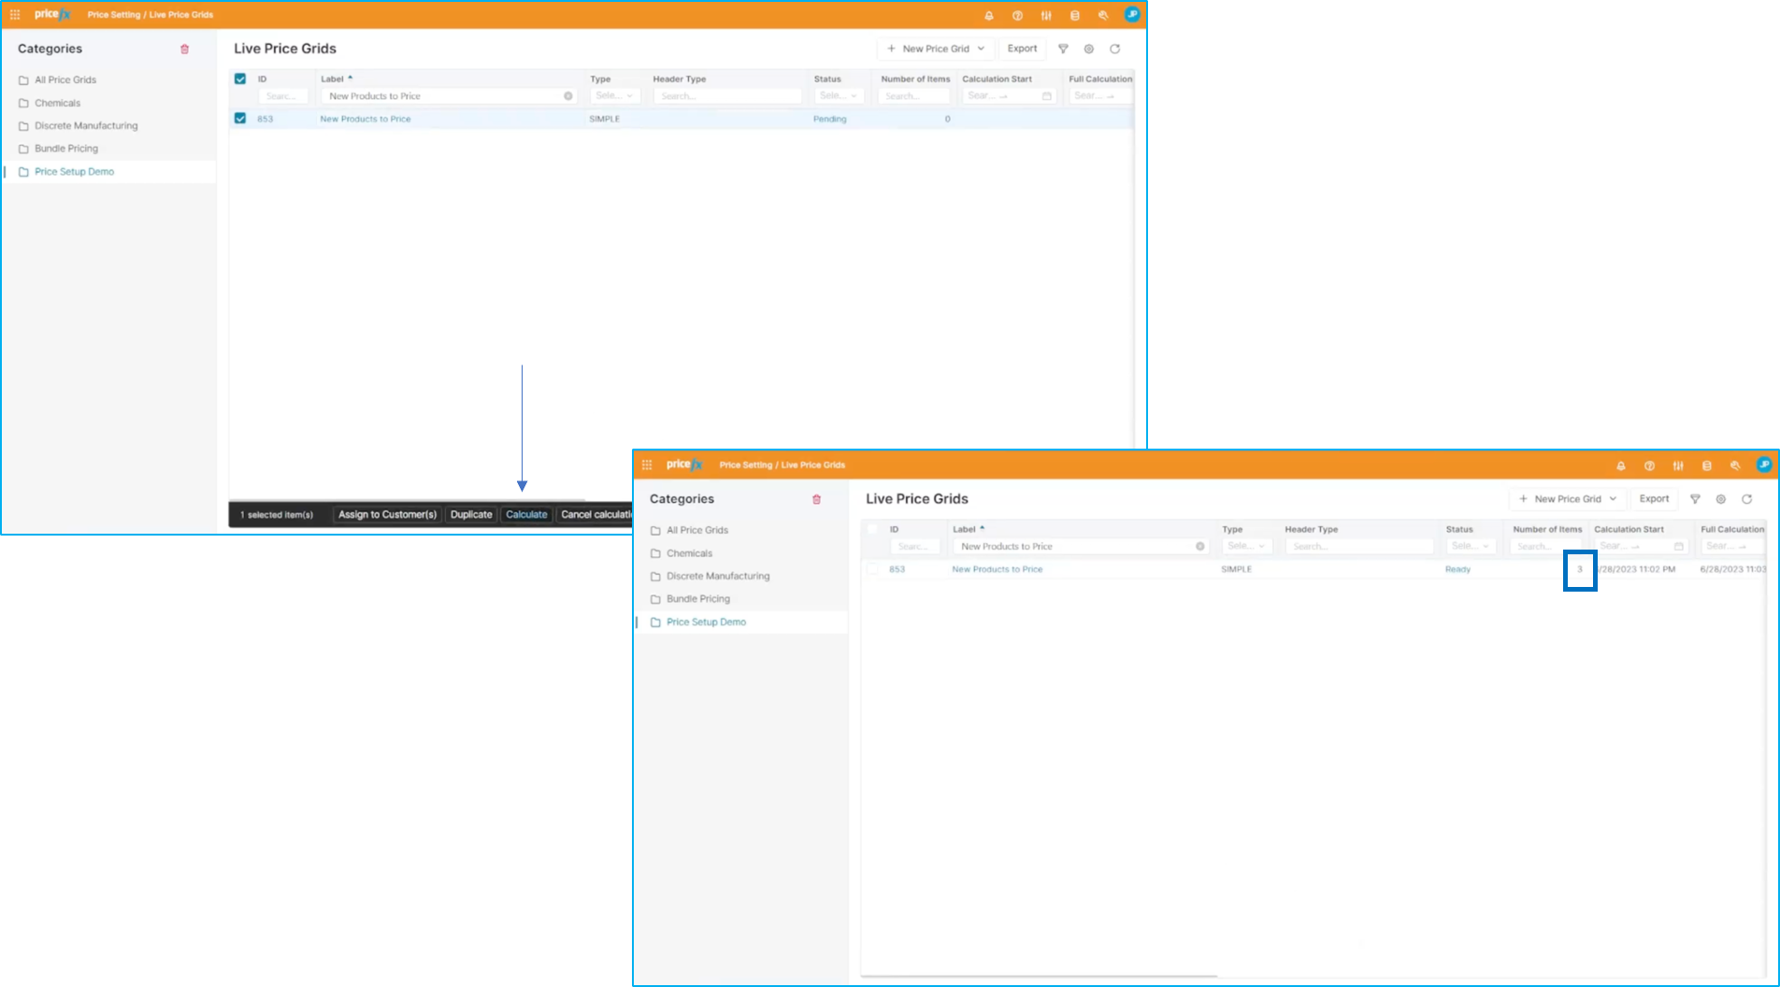The width and height of the screenshot is (1780, 987).
Task: Open New Products to Price link, lower-right row
Action: [x=998, y=569]
